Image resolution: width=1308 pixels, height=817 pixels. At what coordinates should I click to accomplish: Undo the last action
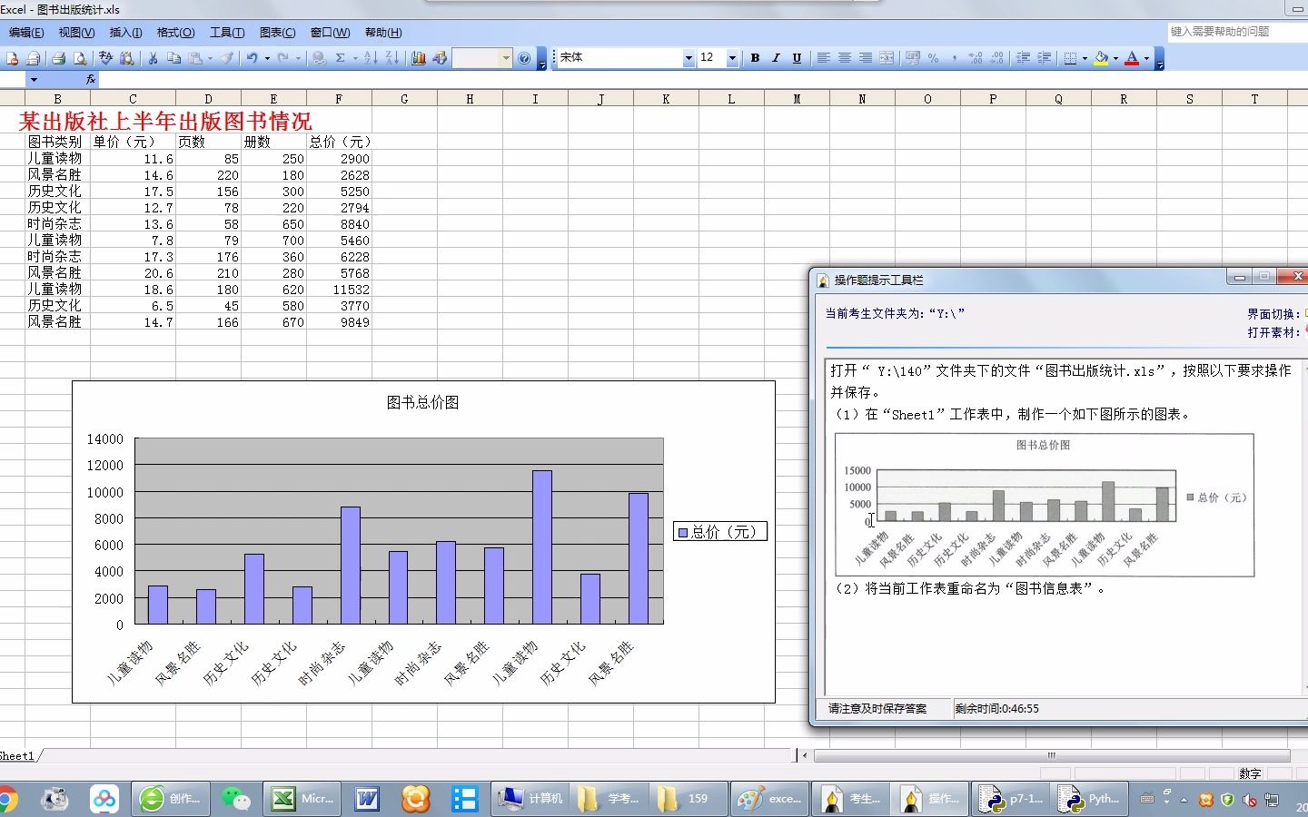(253, 58)
